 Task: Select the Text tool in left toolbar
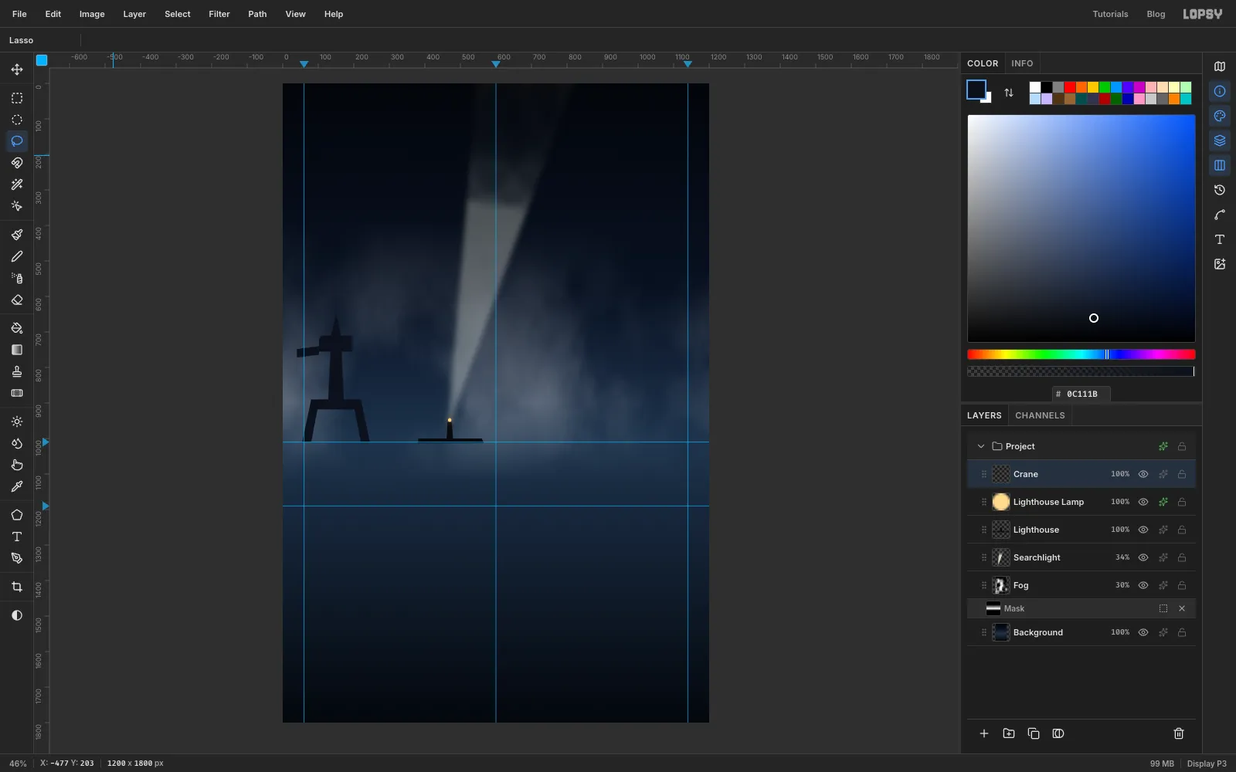coord(17,537)
